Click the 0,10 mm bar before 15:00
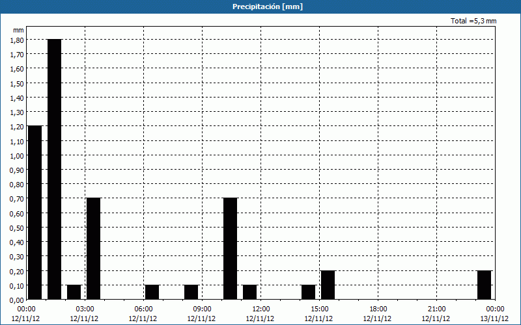 [x=308, y=292]
